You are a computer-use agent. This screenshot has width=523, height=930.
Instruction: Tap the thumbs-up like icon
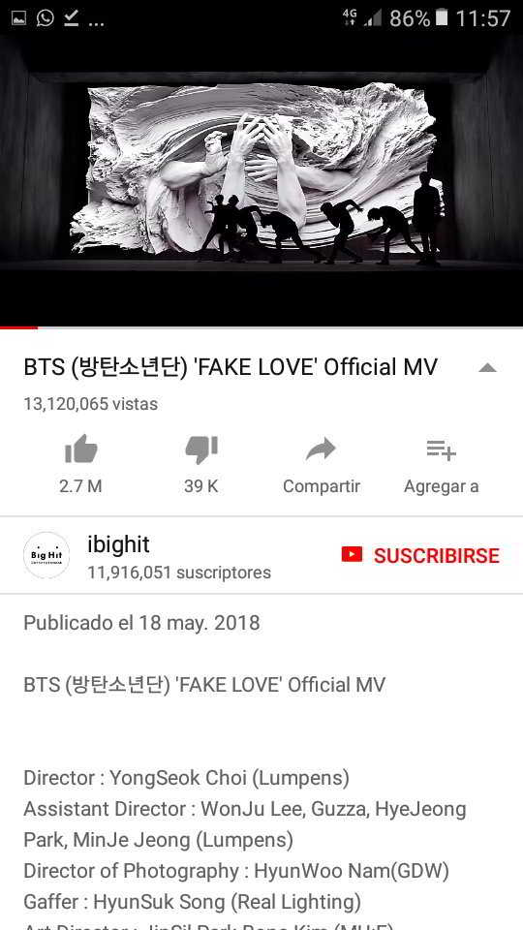(80, 449)
